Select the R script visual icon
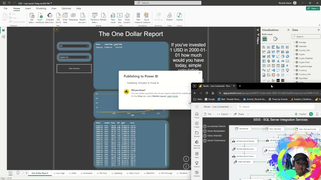Image resolution: width=321 pixels, height=180 pixels. pyautogui.click(x=287, y=66)
